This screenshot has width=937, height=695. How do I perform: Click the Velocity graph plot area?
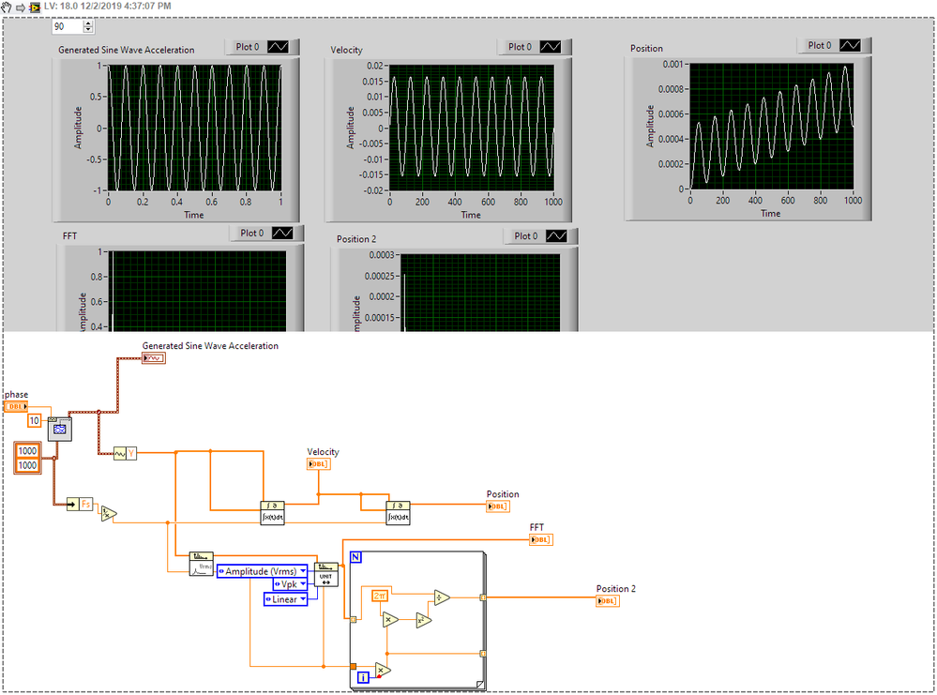pyautogui.click(x=472, y=128)
